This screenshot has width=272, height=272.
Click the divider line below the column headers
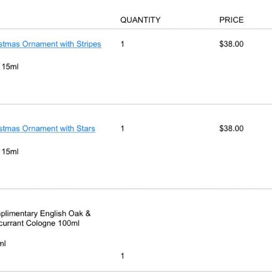click(136, 29)
